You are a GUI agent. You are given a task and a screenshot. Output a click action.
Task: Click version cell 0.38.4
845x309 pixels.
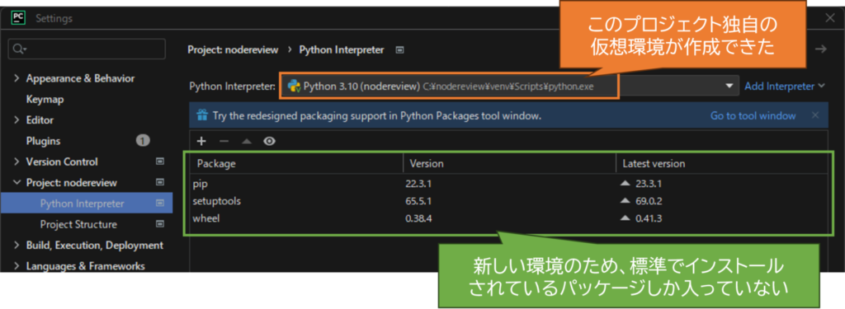click(418, 218)
